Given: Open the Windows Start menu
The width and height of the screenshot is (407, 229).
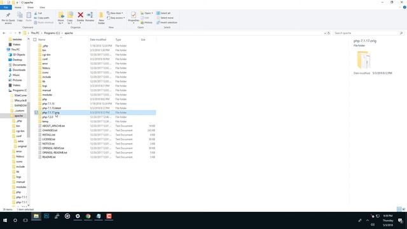Looking at the screenshot, I should pos(5,220).
